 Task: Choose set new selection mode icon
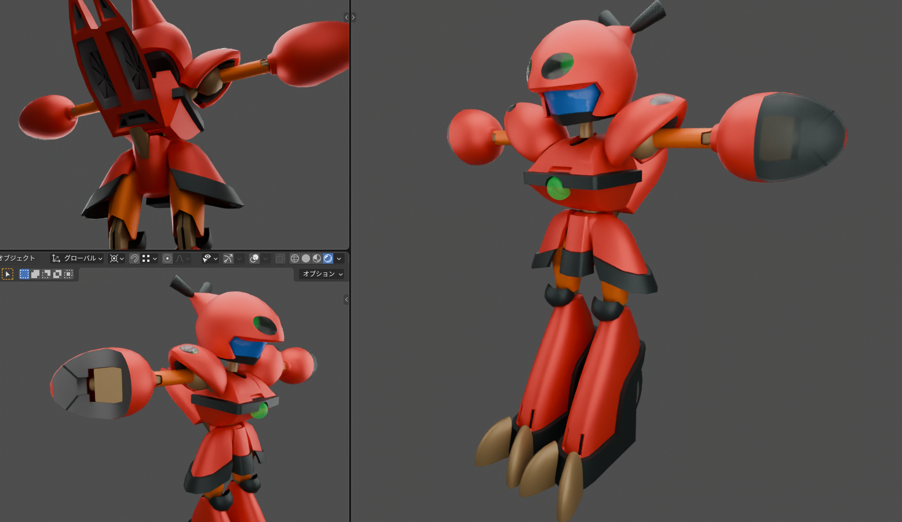(x=24, y=274)
